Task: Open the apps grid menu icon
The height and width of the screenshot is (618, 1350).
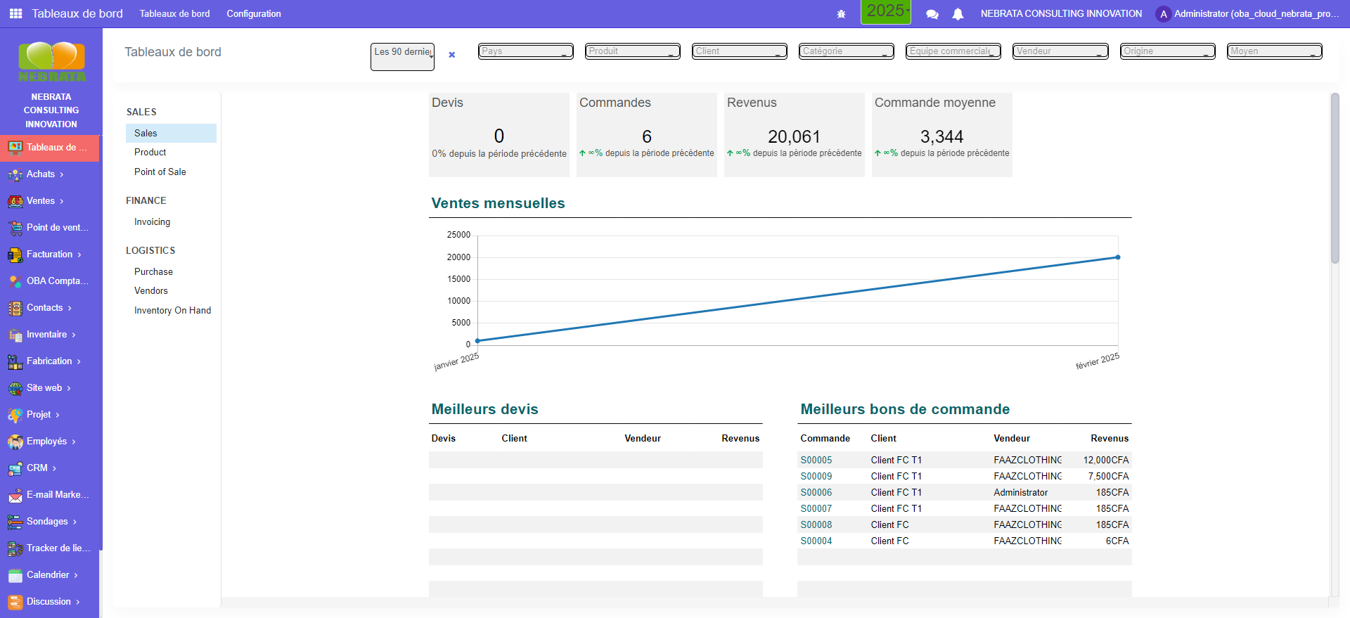Action: coord(15,13)
